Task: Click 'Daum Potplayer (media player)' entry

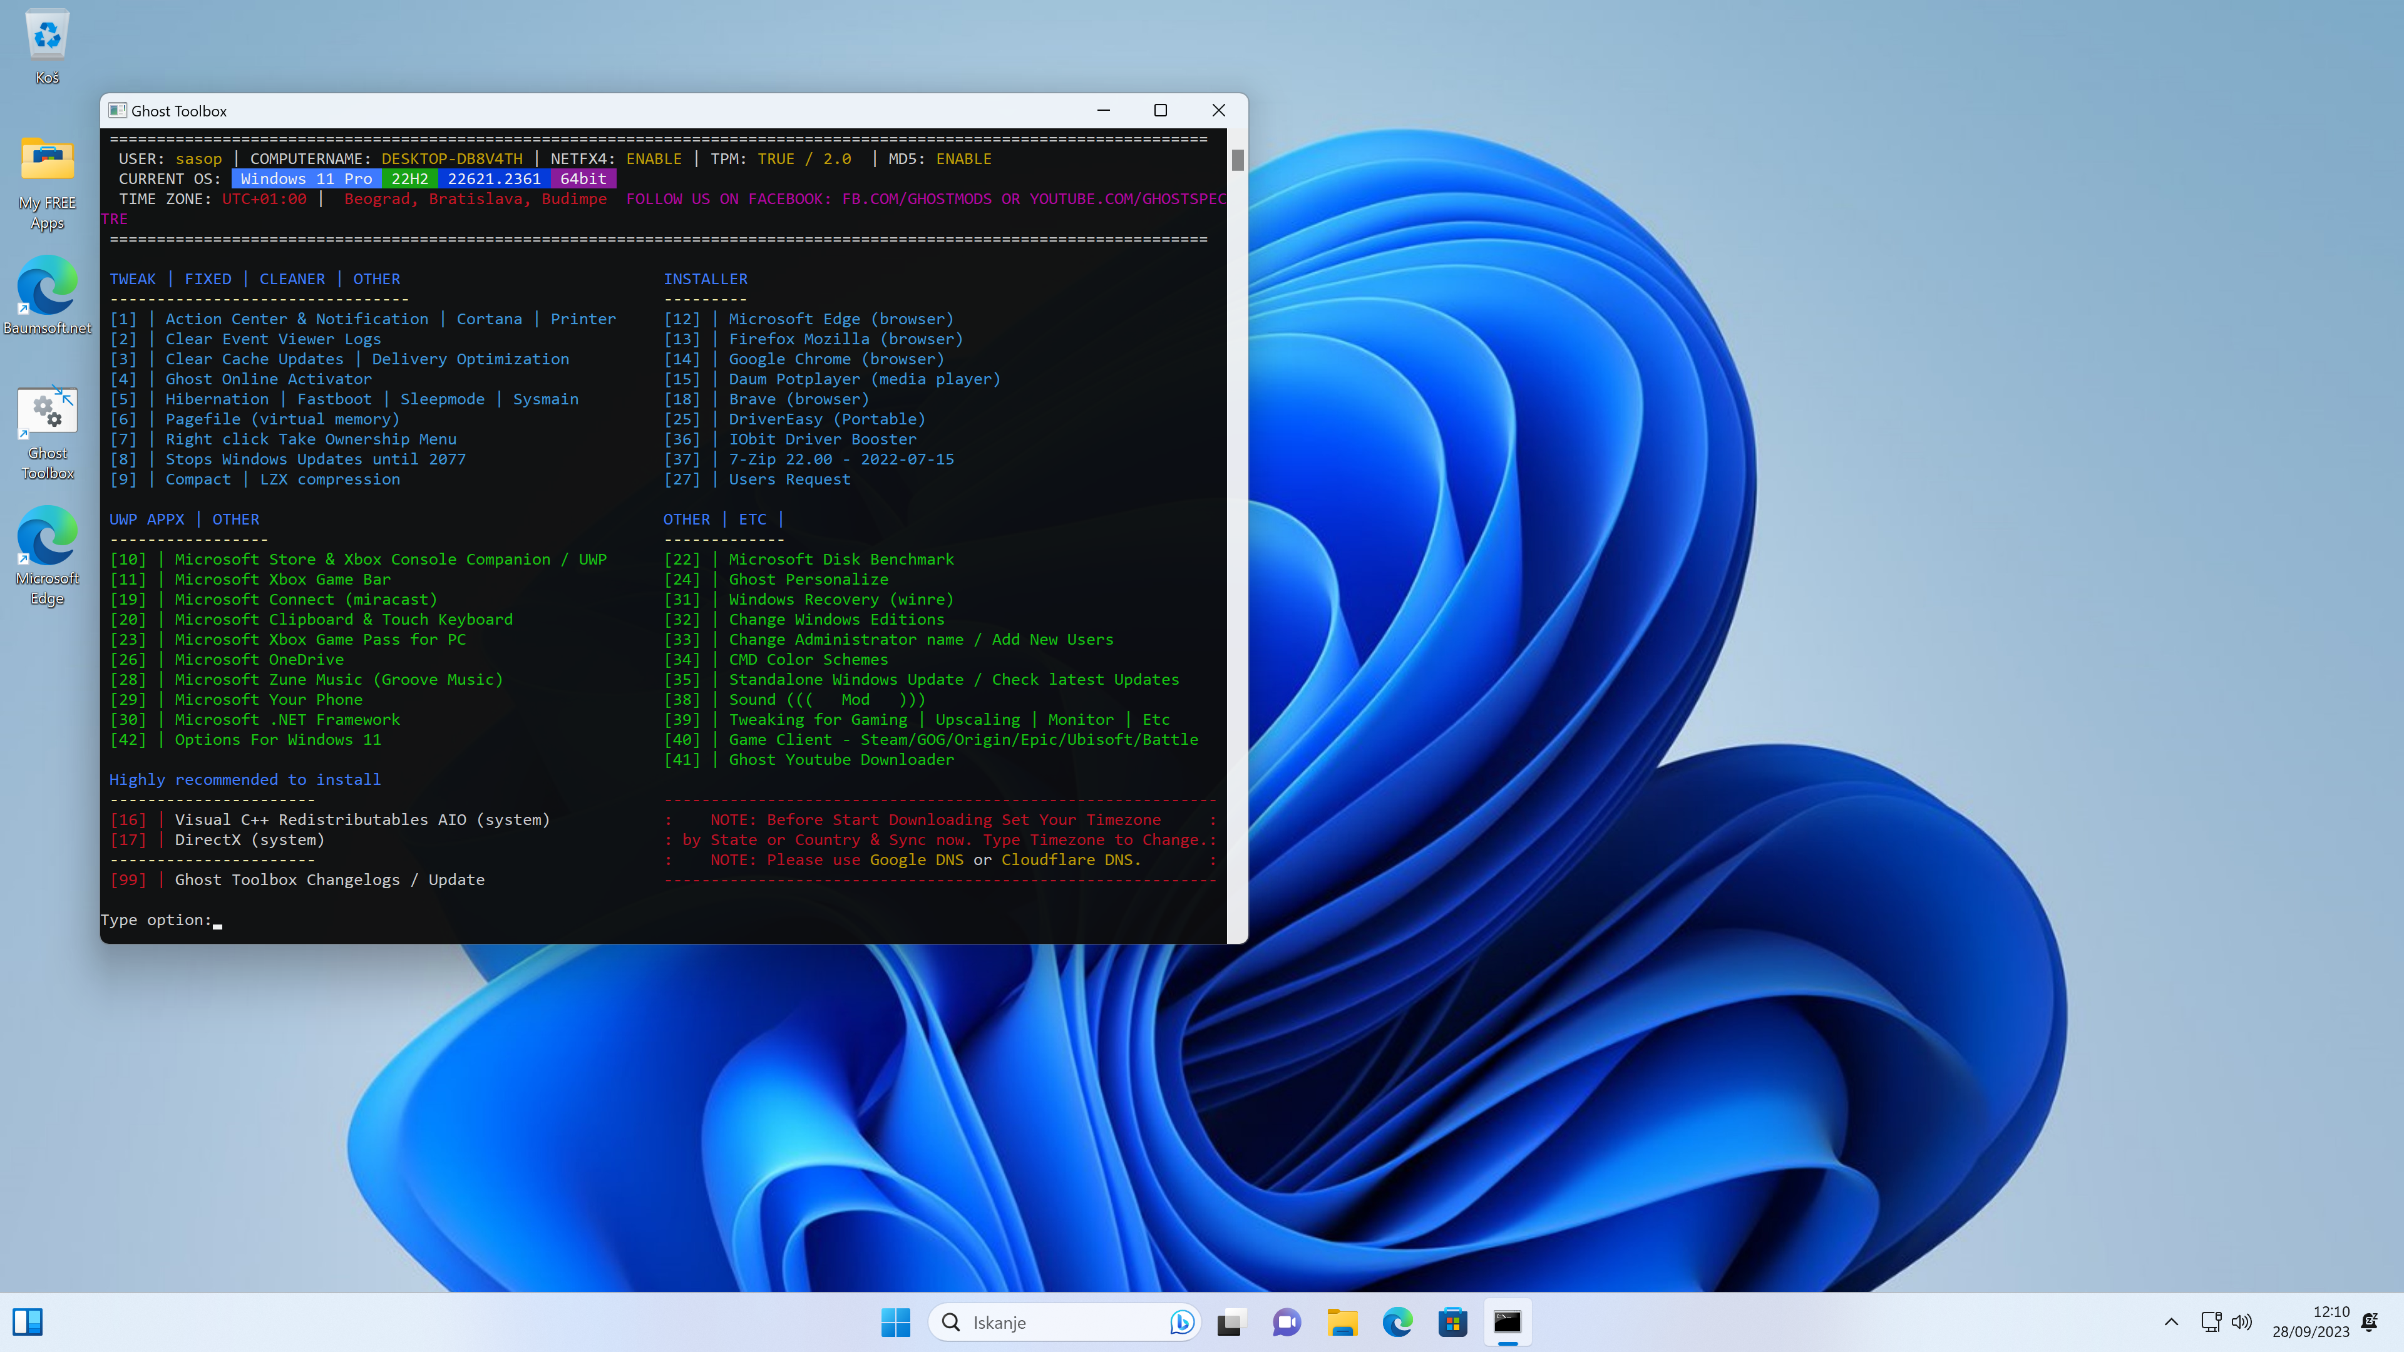Action: point(864,379)
